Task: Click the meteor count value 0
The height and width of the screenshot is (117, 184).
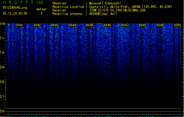Action: (42, 13)
